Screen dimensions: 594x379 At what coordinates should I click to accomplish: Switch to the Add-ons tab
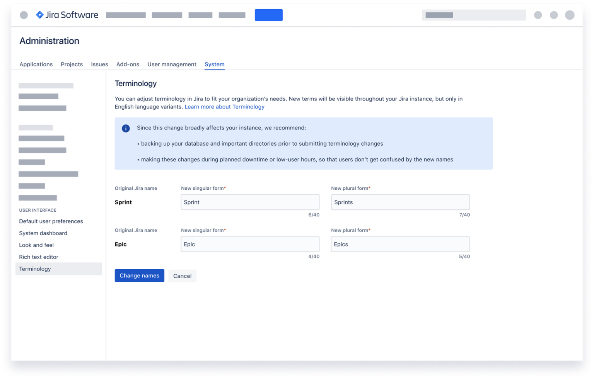pyautogui.click(x=128, y=64)
